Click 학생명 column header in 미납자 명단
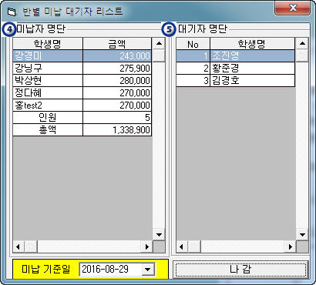This screenshot has width=316, height=285. pyautogui.click(x=48, y=44)
